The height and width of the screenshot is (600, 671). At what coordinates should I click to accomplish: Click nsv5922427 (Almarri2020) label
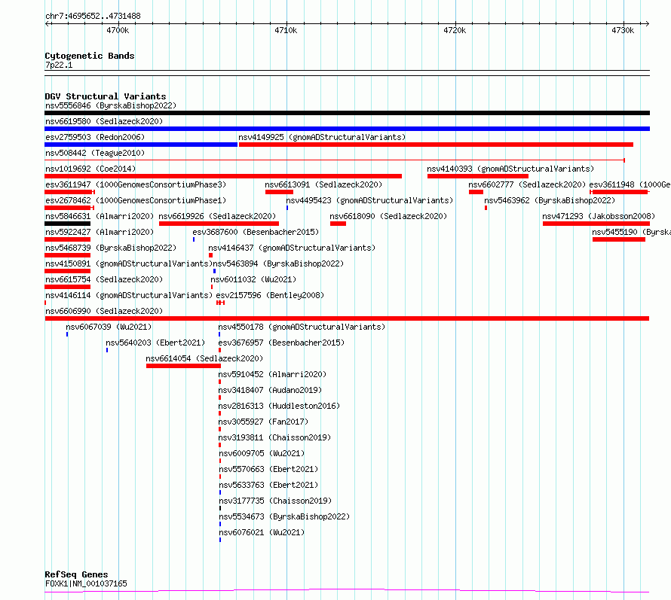point(100,232)
